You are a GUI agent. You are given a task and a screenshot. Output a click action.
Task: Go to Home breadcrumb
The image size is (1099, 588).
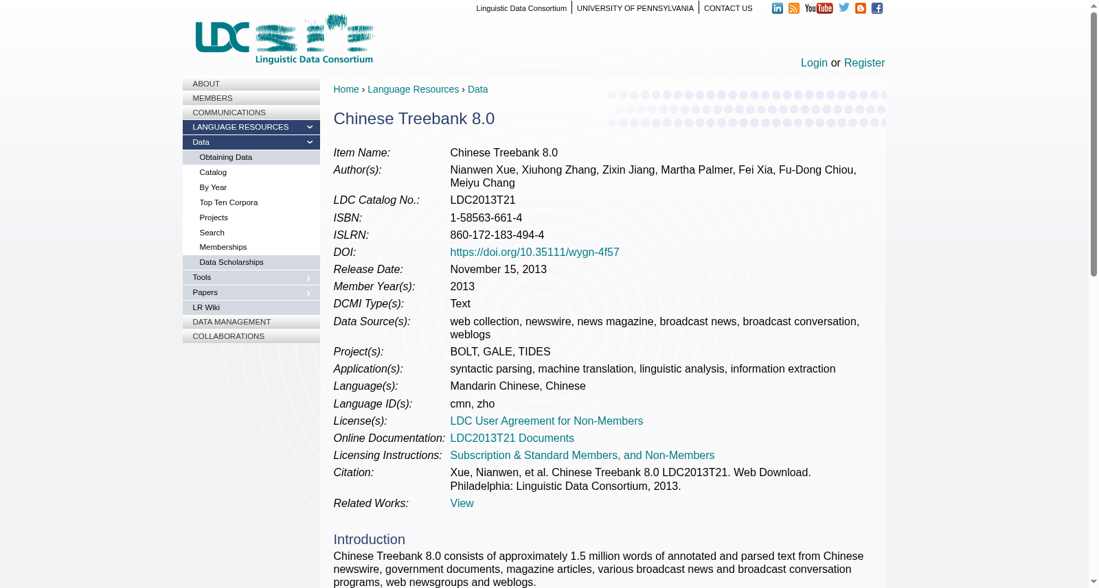tap(346, 89)
